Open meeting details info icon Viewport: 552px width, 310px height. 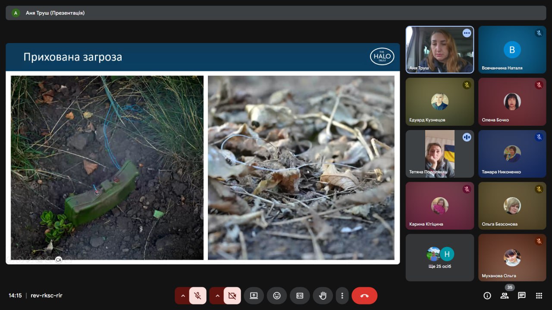487,295
